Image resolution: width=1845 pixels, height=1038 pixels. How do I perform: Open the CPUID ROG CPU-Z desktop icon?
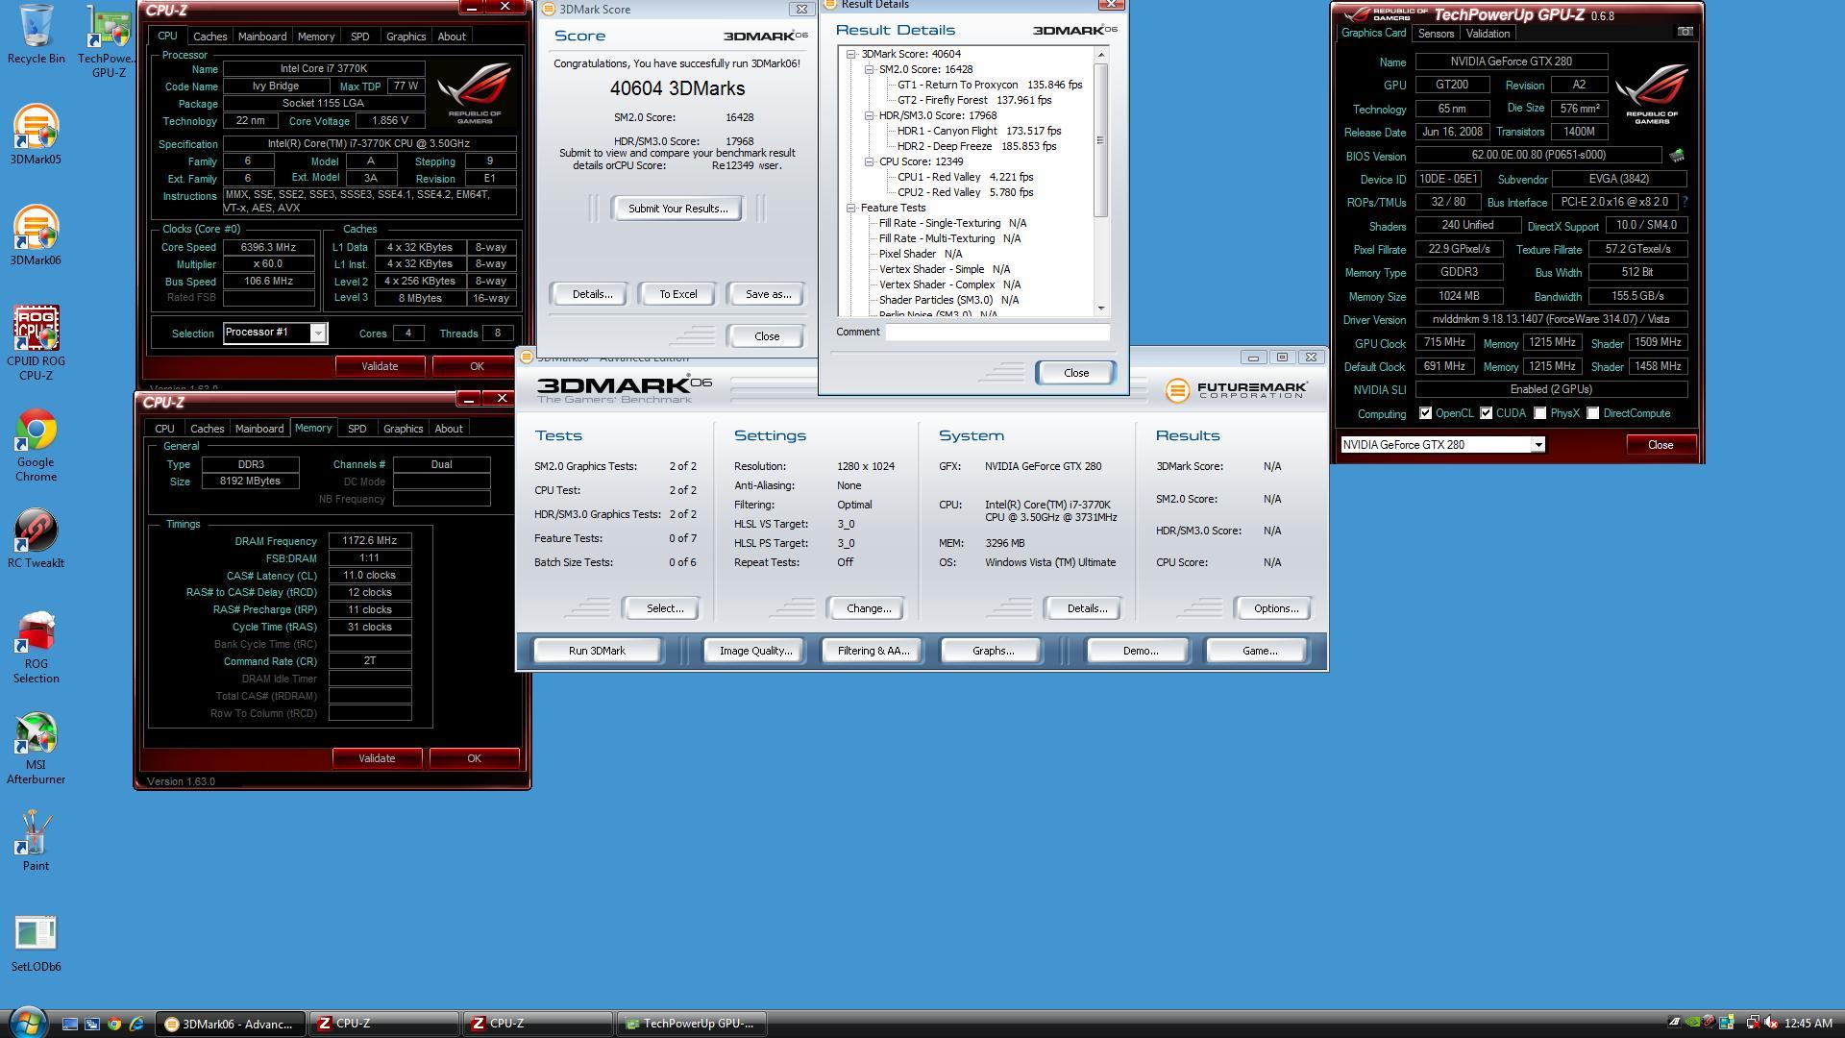coord(36,343)
